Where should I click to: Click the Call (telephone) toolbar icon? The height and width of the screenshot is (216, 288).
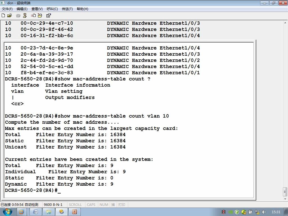coord(18,16)
